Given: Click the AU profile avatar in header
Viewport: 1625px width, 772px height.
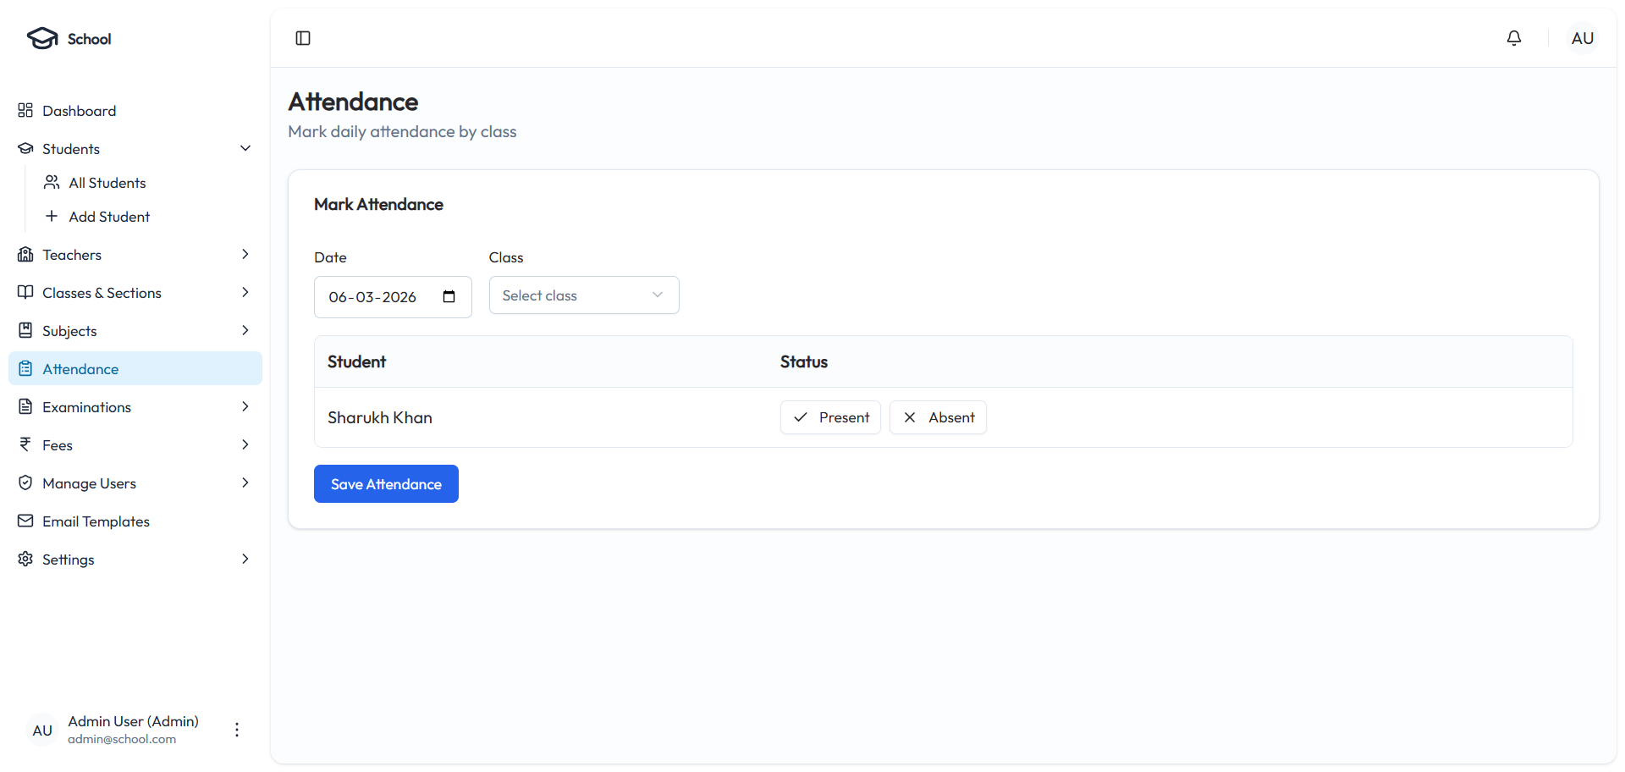Looking at the screenshot, I should pos(1582,38).
